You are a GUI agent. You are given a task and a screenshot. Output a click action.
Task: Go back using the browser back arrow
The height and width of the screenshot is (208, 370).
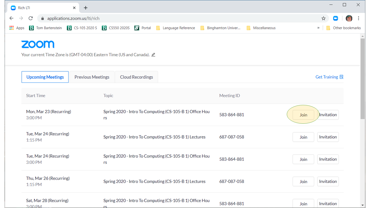(12, 18)
